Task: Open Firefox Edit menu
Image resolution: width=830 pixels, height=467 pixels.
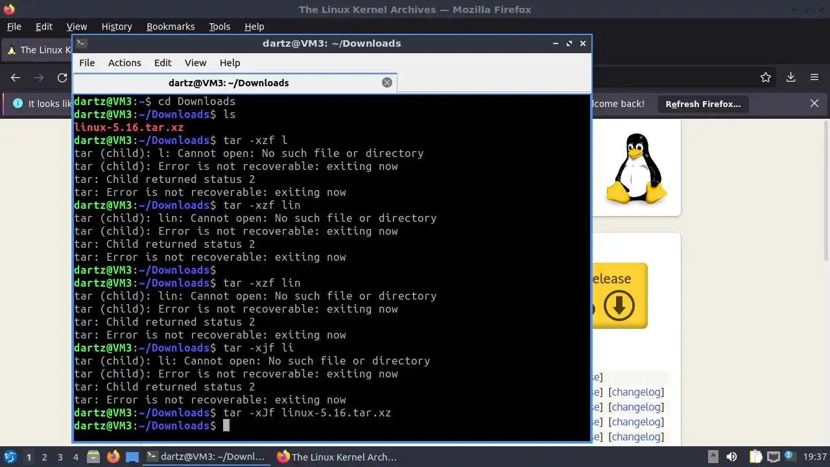Action: (44, 27)
